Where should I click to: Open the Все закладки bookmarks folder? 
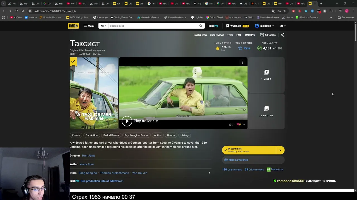coord(346,17)
